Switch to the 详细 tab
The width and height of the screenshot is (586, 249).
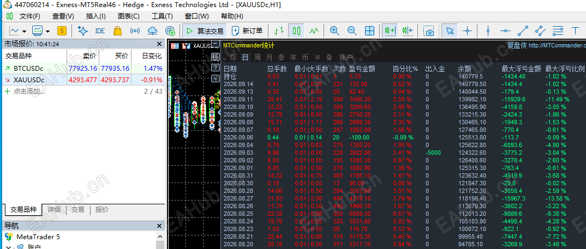(x=54, y=210)
